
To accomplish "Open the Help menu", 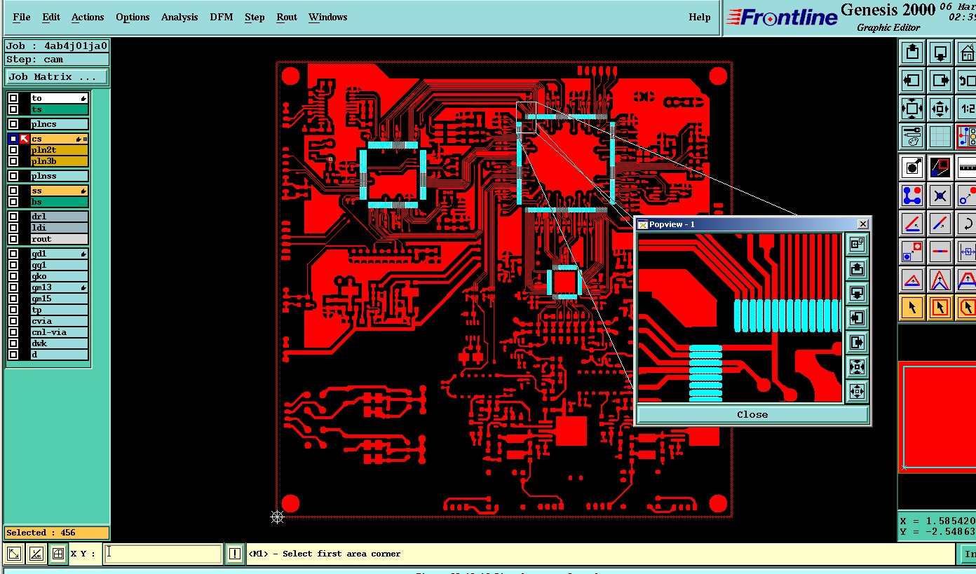I will [x=700, y=17].
